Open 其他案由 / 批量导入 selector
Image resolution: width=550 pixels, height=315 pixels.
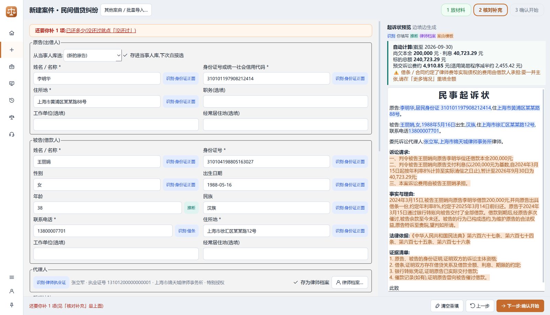click(x=126, y=10)
